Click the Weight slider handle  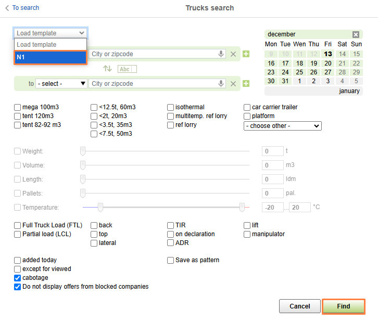(x=82, y=151)
